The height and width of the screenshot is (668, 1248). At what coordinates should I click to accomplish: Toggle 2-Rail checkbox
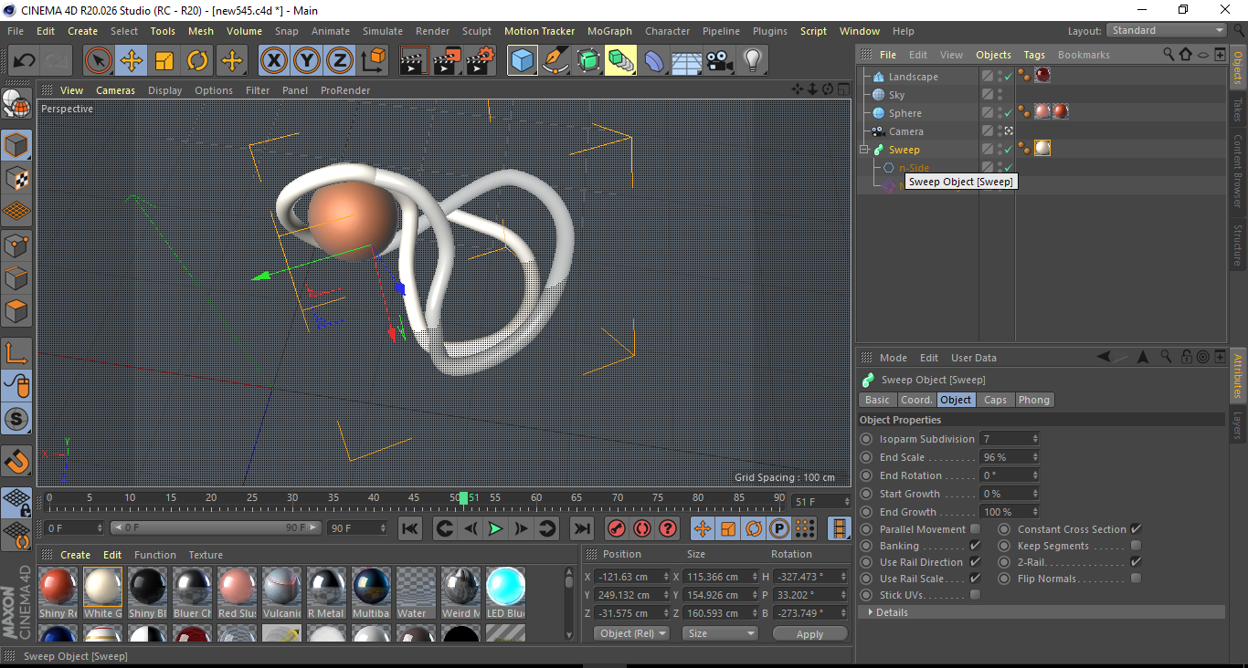1136,562
